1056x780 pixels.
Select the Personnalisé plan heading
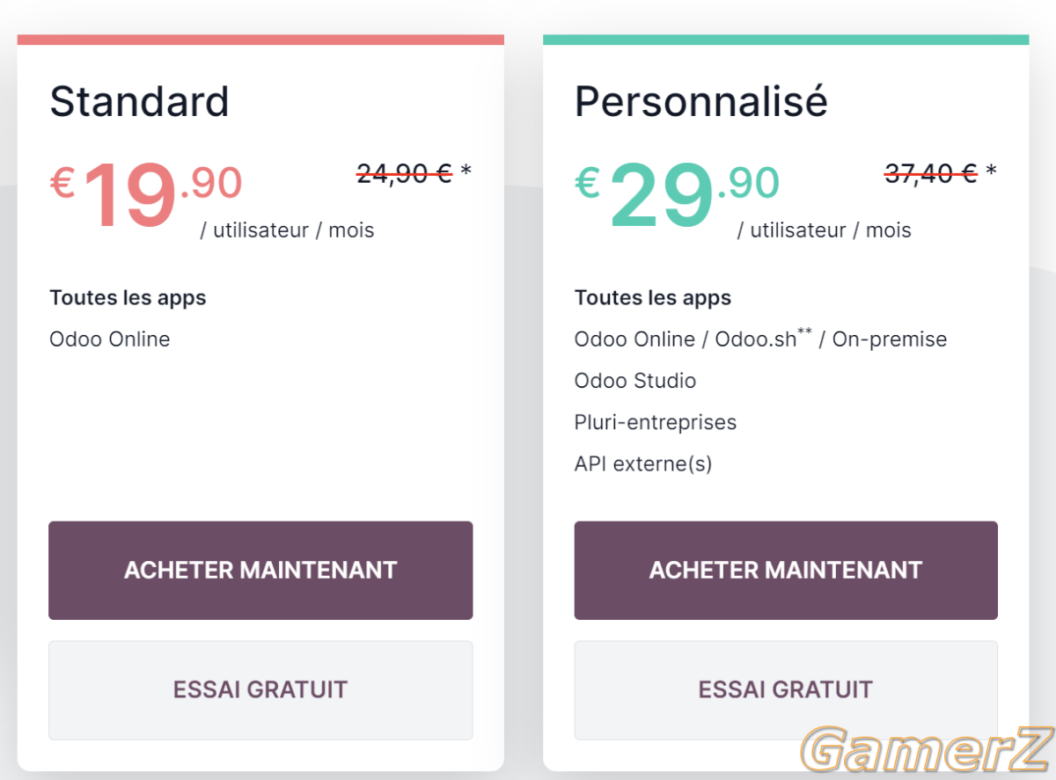701,102
